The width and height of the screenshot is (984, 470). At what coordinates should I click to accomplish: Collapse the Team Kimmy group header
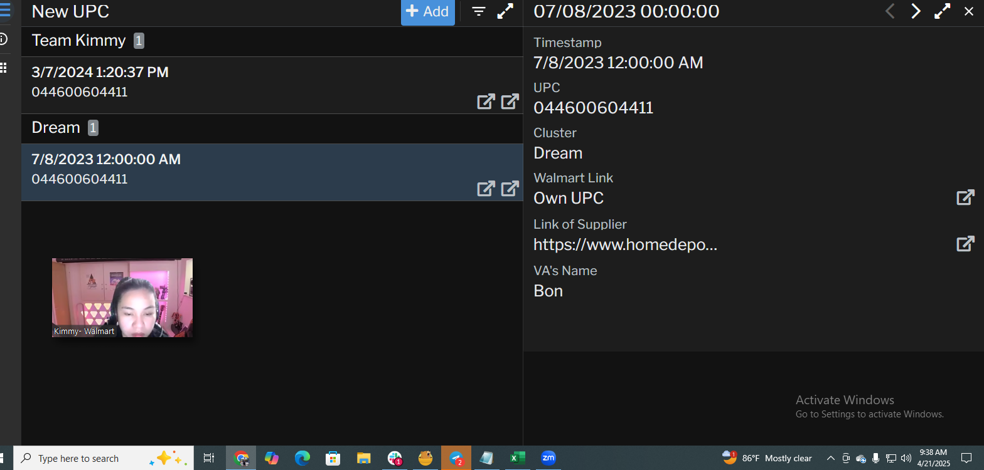pos(79,41)
